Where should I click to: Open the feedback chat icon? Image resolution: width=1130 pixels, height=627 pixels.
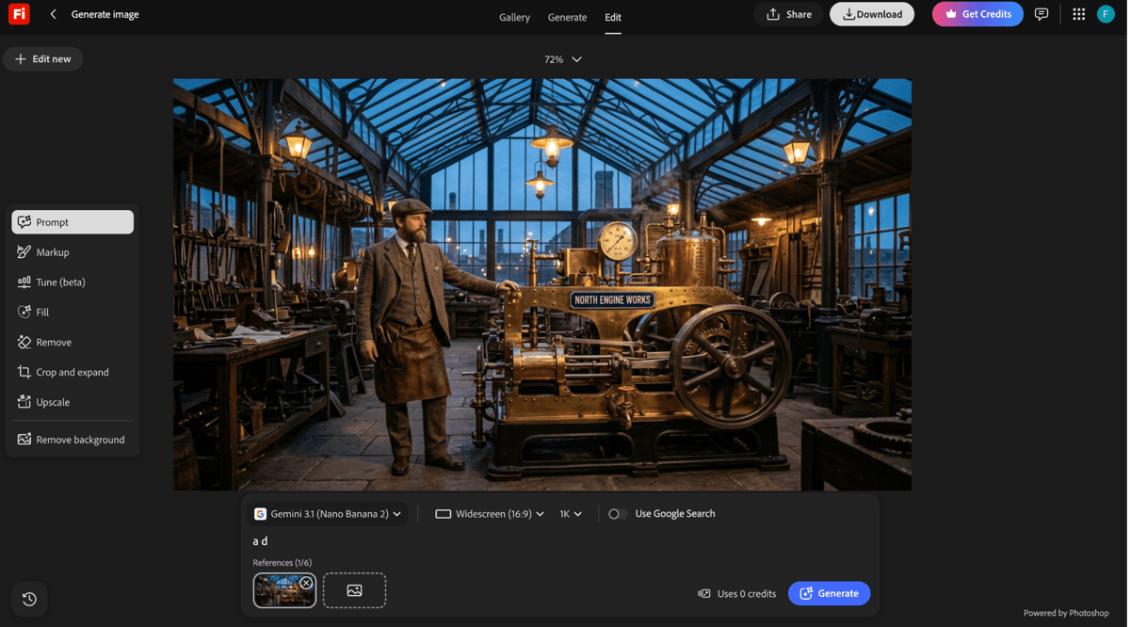[1041, 14]
